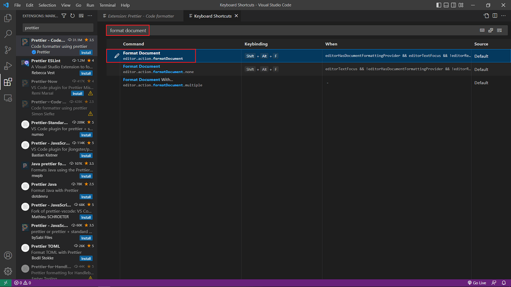View errors and warnings count in status bar
Image resolution: width=511 pixels, height=287 pixels.
[23, 283]
